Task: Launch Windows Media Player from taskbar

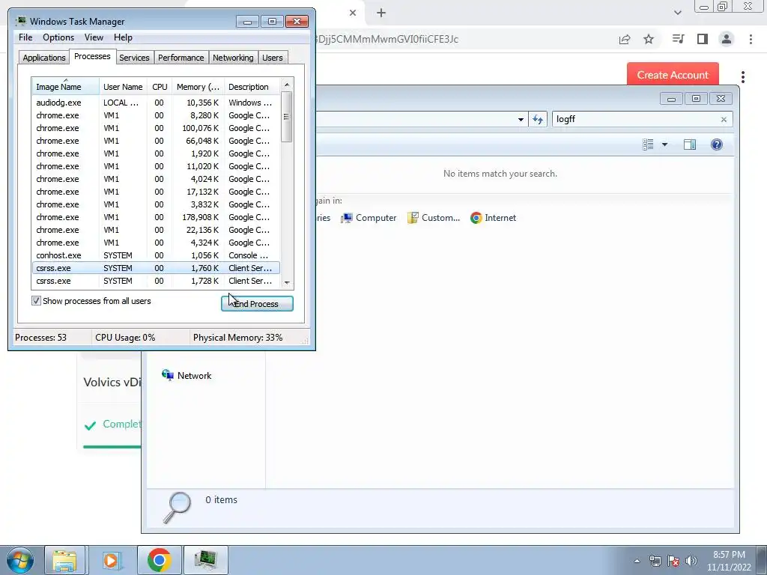Action: click(x=112, y=560)
